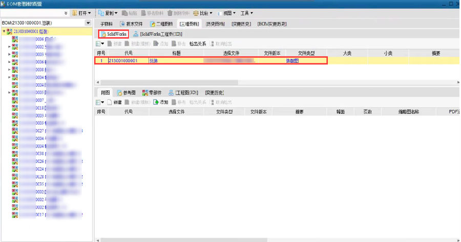This screenshot has width=461, height=242.
Task: Open the 视图 view dropdown
Action: coord(226,13)
